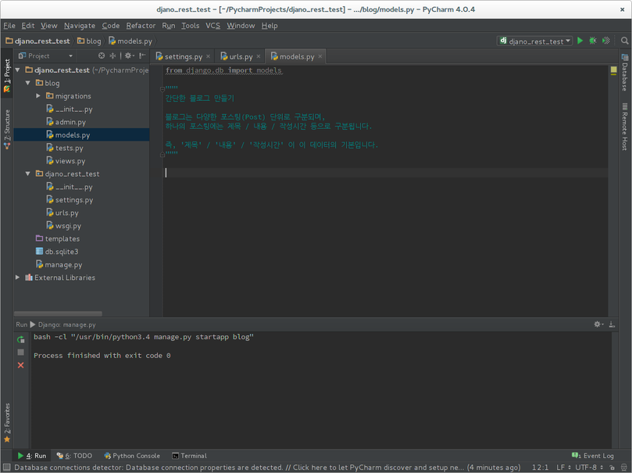Run with coverage icon in toolbar
Screen dimensions: 632x473
click(605, 41)
